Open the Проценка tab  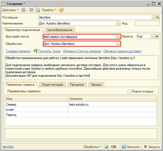click(x=77, y=85)
